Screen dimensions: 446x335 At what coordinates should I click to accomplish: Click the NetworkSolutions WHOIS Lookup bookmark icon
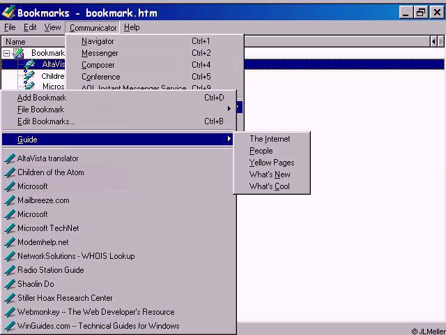point(10,256)
